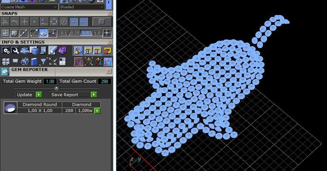This screenshot has height=171, width=327.
Task: Set snap spacing to 0.1
Action: [64, 33]
